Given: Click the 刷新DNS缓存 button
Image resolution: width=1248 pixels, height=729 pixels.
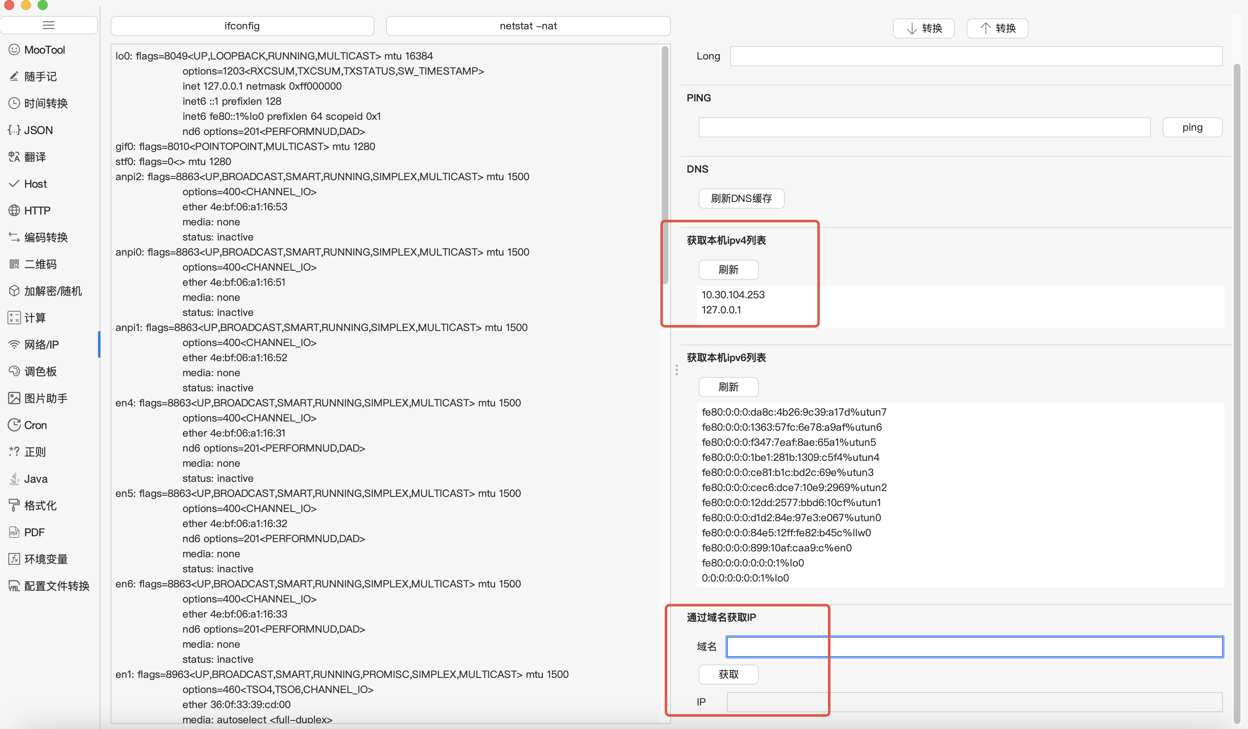Looking at the screenshot, I should click(x=741, y=198).
